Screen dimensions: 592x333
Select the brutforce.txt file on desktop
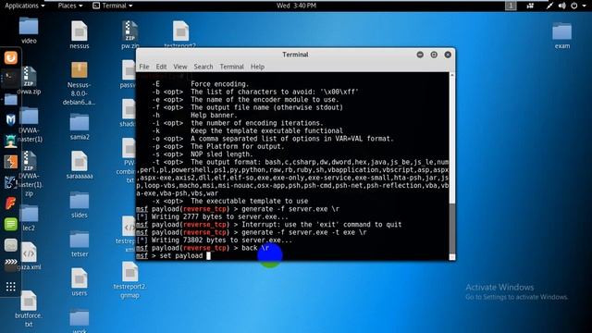click(29, 310)
